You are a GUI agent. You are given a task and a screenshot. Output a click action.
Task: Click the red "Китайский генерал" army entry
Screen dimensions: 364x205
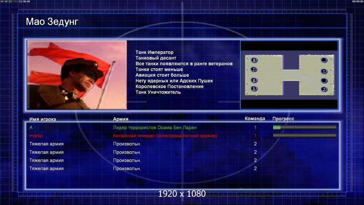[165, 136]
